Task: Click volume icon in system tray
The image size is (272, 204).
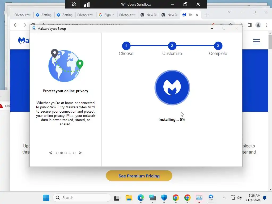Action: pyautogui.click(x=239, y=198)
